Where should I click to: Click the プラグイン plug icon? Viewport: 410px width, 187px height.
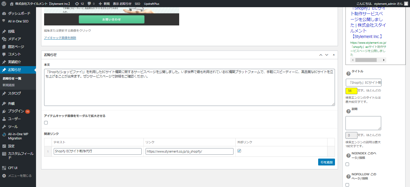tap(4, 111)
